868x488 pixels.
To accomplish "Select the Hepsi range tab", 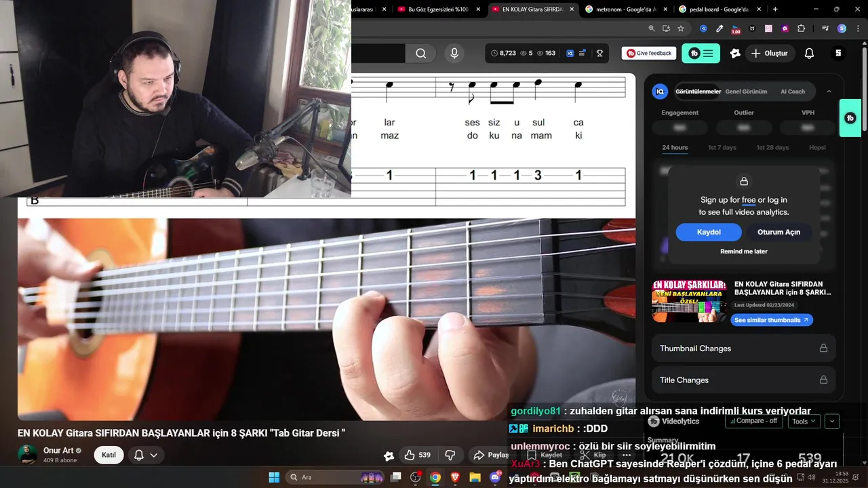I will pos(817,148).
